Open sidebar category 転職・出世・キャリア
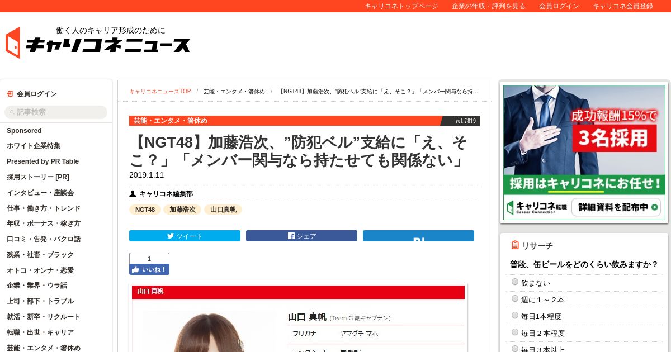Image resolution: width=671 pixels, height=352 pixels. (40, 332)
